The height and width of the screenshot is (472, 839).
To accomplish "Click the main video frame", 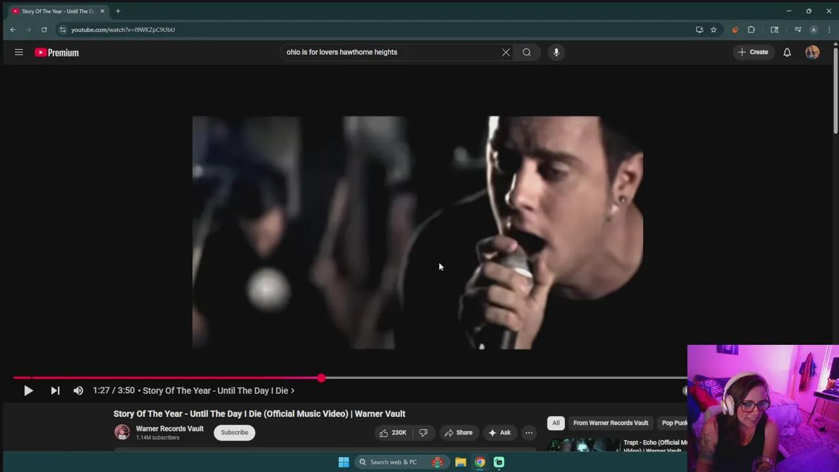I will pyautogui.click(x=418, y=233).
